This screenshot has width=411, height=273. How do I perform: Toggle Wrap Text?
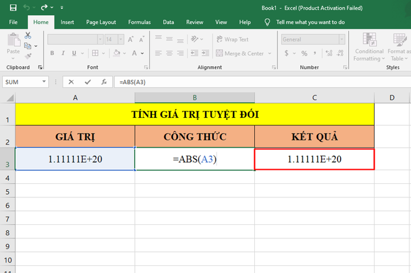(233, 39)
